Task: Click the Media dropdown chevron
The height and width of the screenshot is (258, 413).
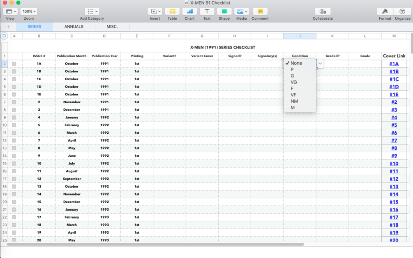Action: [246, 12]
